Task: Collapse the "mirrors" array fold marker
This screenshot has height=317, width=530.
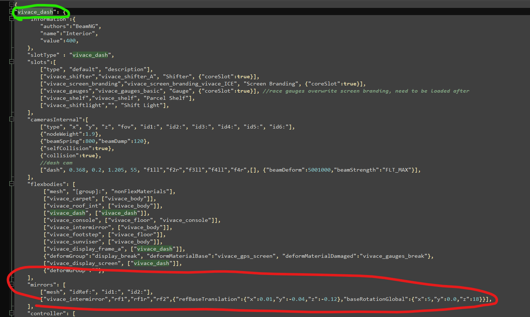Action: click(11, 284)
